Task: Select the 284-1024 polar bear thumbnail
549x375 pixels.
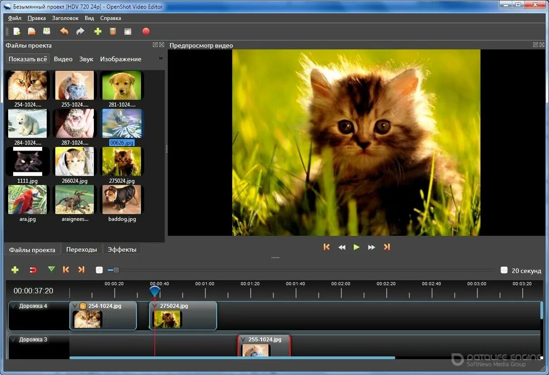Action: coord(28,123)
